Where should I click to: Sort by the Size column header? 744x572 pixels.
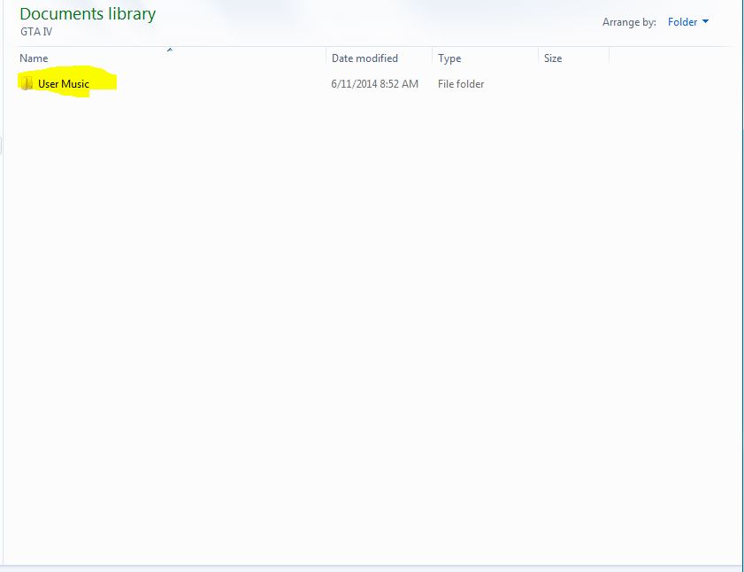553,58
